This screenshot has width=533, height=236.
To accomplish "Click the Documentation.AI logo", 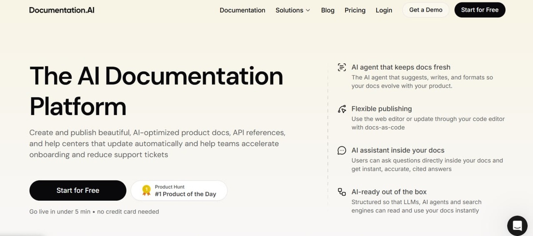I will point(62,10).
